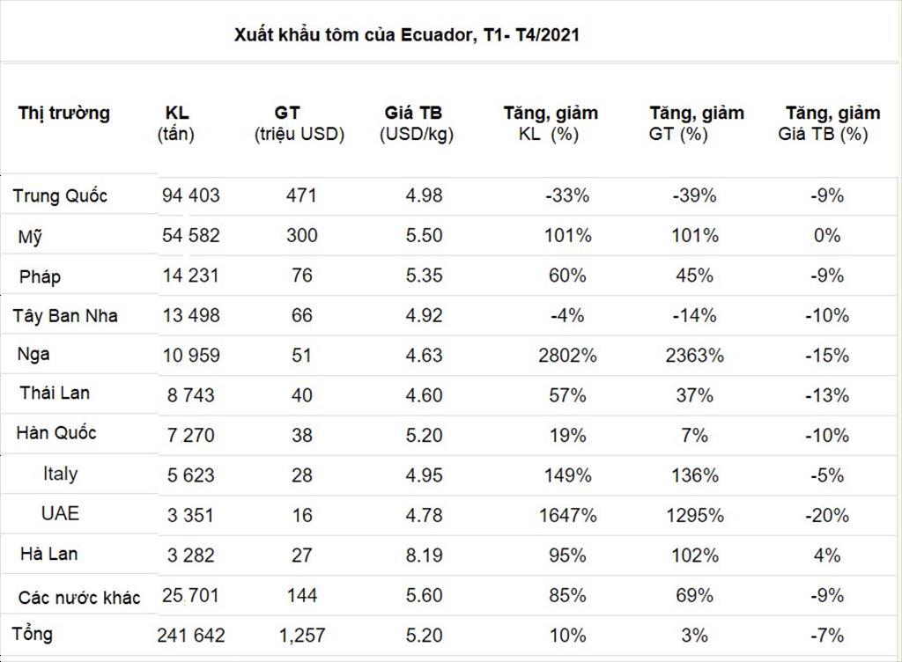The image size is (902, 662).
Task: Select the Tăng, giảm Giá TB (%) header
Action: 829,123
